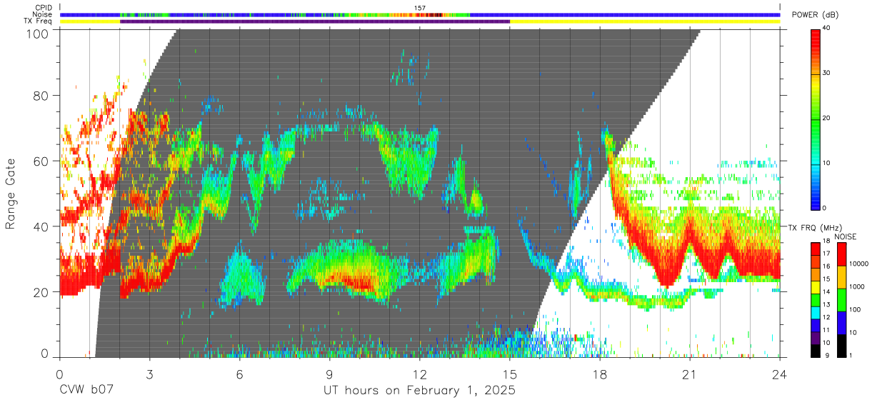Click the yellow TX Freq bar segment after 15 UT
Viewport: 877px width, 405px height.
[x=645, y=21]
